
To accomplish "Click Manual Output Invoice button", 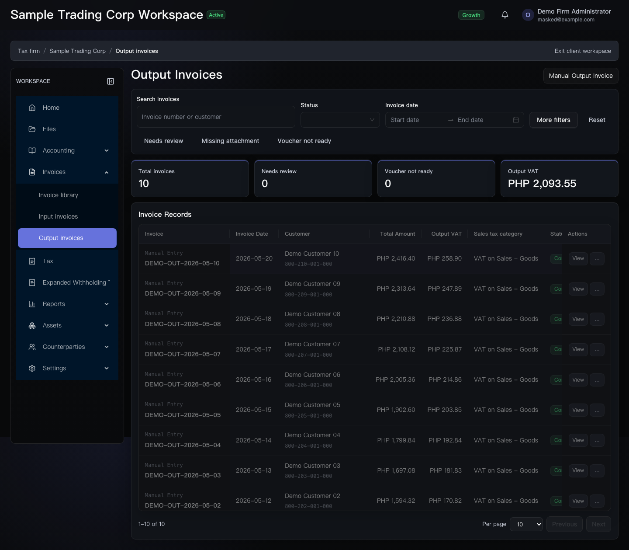I will (581, 76).
